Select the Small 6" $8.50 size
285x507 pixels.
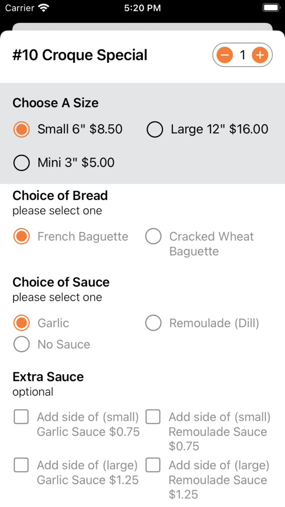tap(21, 129)
